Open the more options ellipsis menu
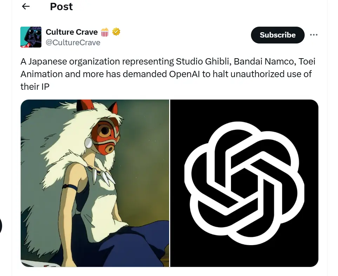 [x=314, y=35]
